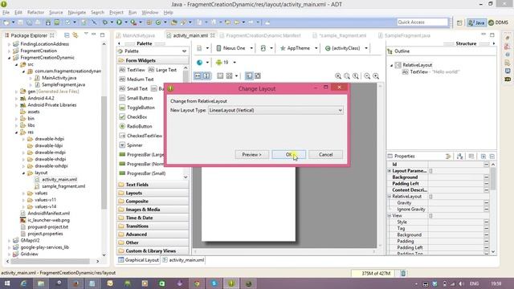
Task: Open the Navigate menu
Action: click(x=77, y=13)
